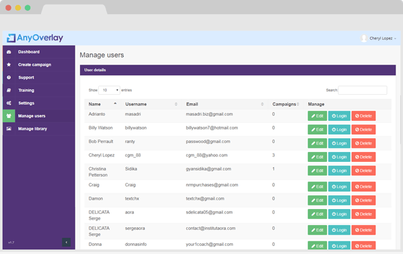Log in as cgm_88 user
This screenshot has height=254, width=403.
coord(339,157)
